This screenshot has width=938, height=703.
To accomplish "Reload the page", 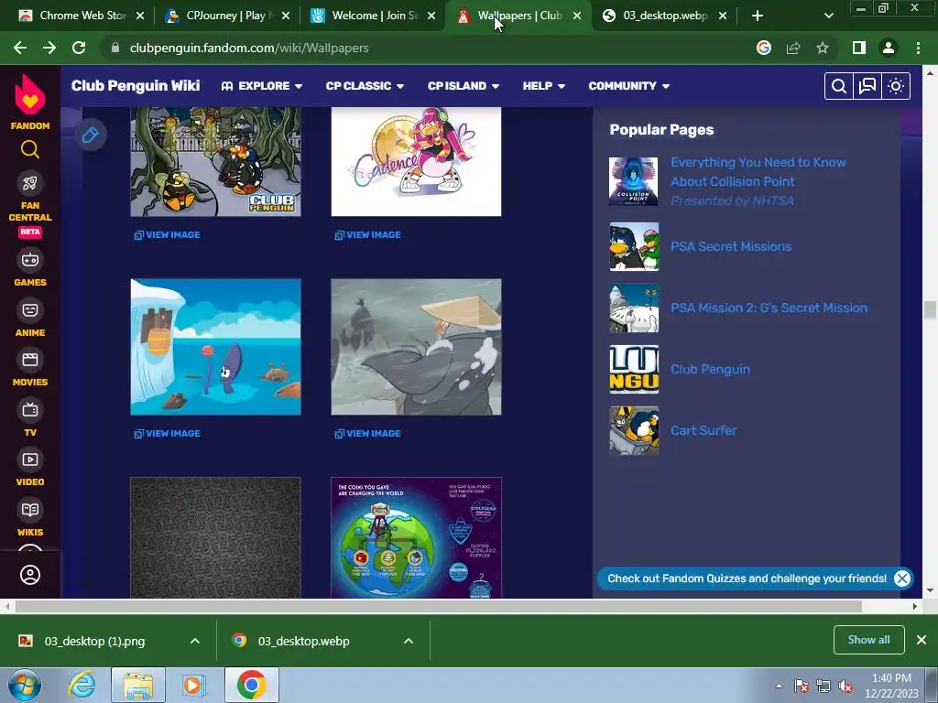I will tap(79, 48).
